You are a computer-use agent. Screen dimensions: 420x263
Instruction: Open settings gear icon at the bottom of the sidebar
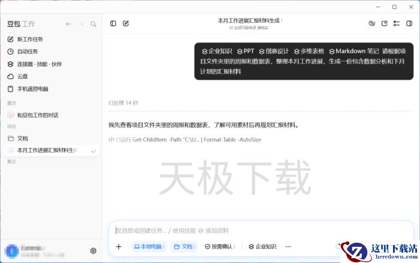tap(93, 251)
